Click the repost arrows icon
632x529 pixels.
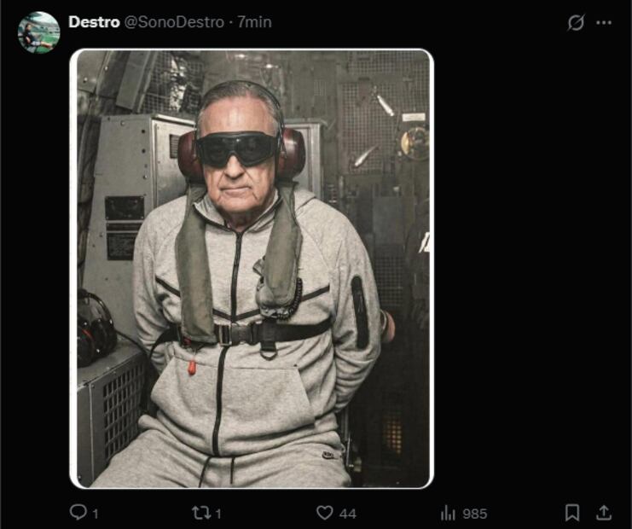[x=200, y=512]
